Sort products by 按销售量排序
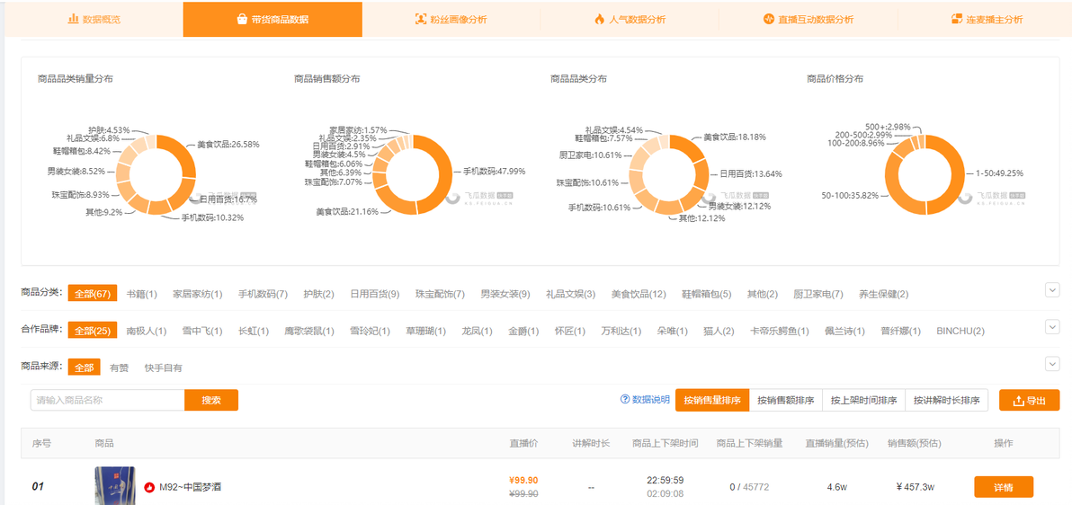Screen dimensions: 1072x505 coord(712,401)
